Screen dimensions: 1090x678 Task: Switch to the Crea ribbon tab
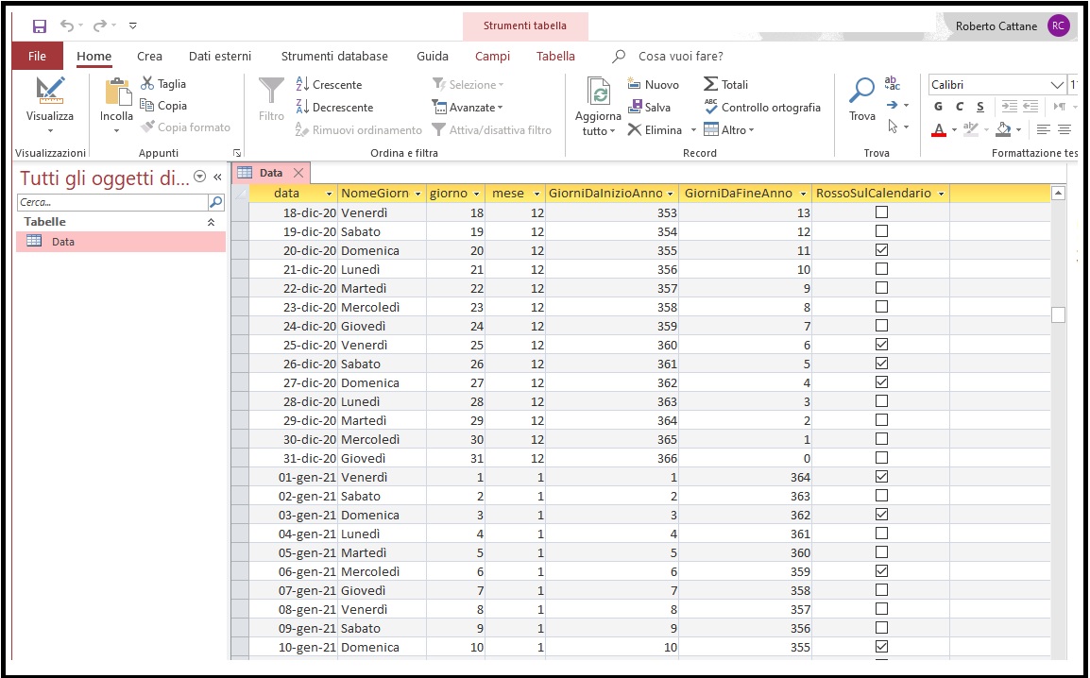tap(149, 57)
